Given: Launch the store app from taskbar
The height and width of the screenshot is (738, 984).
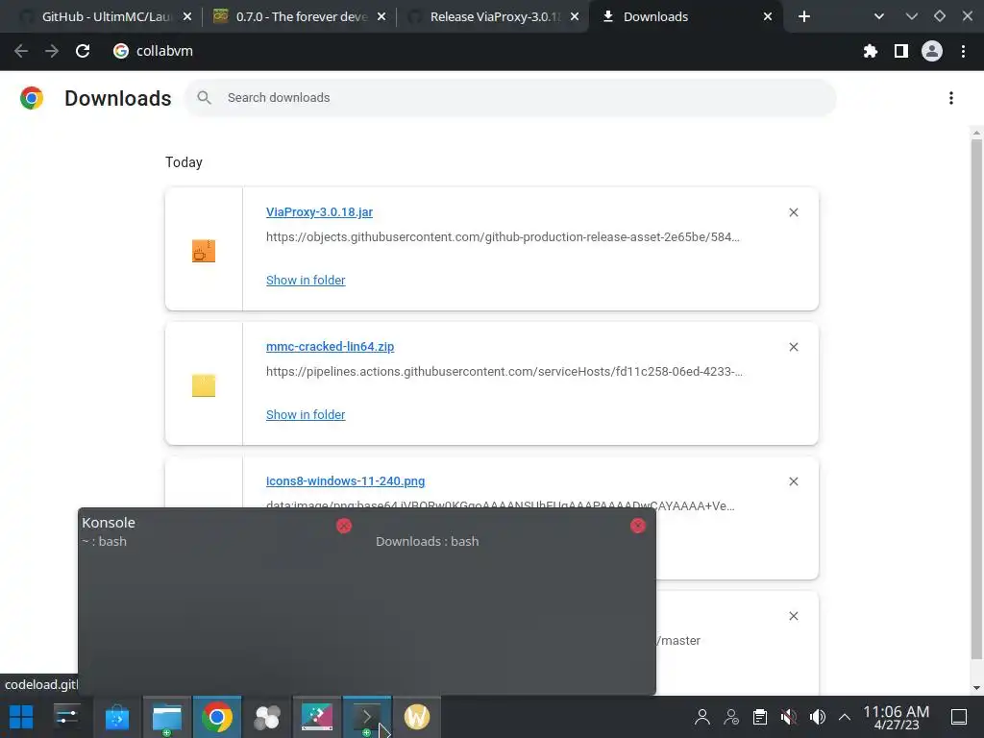Looking at the screenshot, I should click(116, 717).
